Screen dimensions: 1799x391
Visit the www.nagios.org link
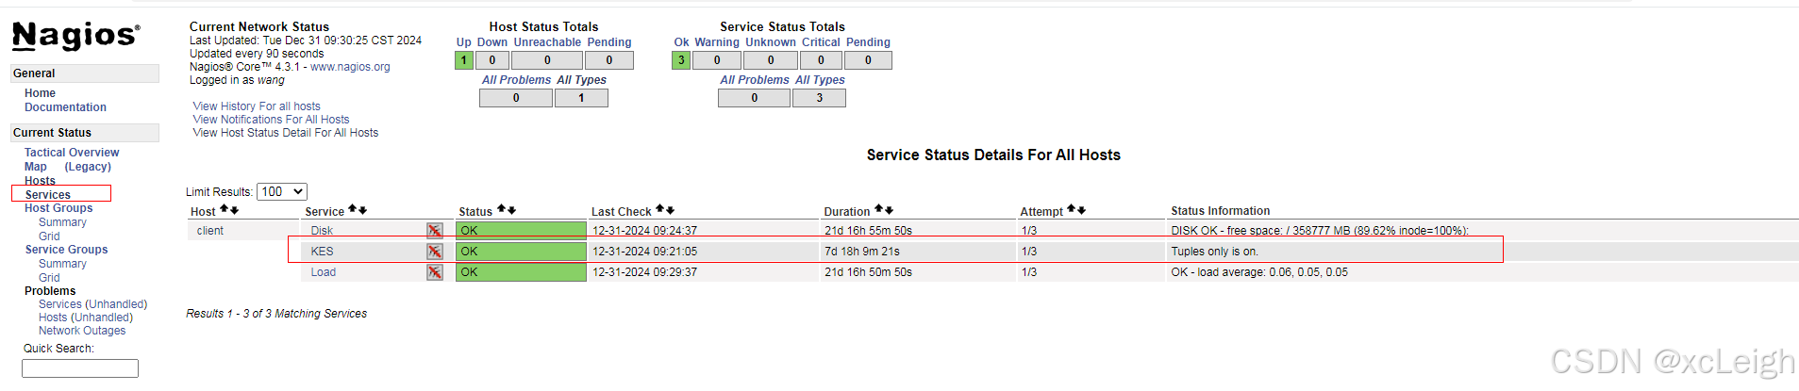(350, 67)
